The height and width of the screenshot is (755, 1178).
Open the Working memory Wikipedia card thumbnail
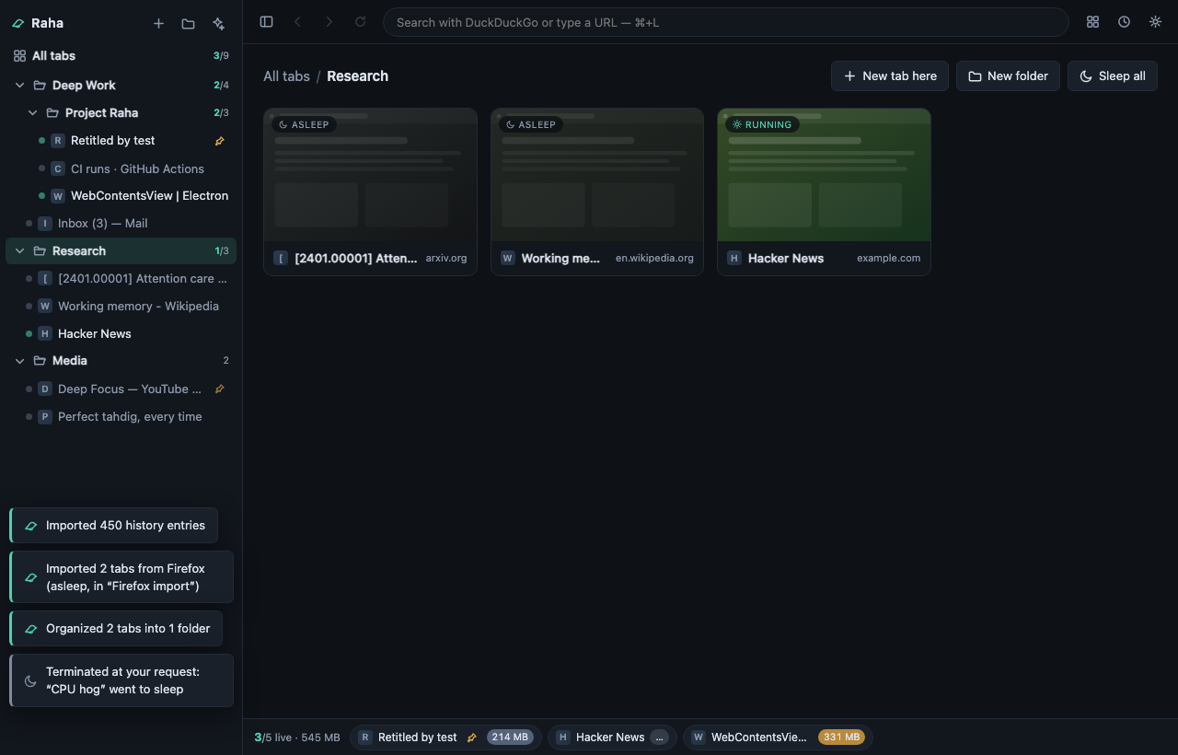point(597,175)
